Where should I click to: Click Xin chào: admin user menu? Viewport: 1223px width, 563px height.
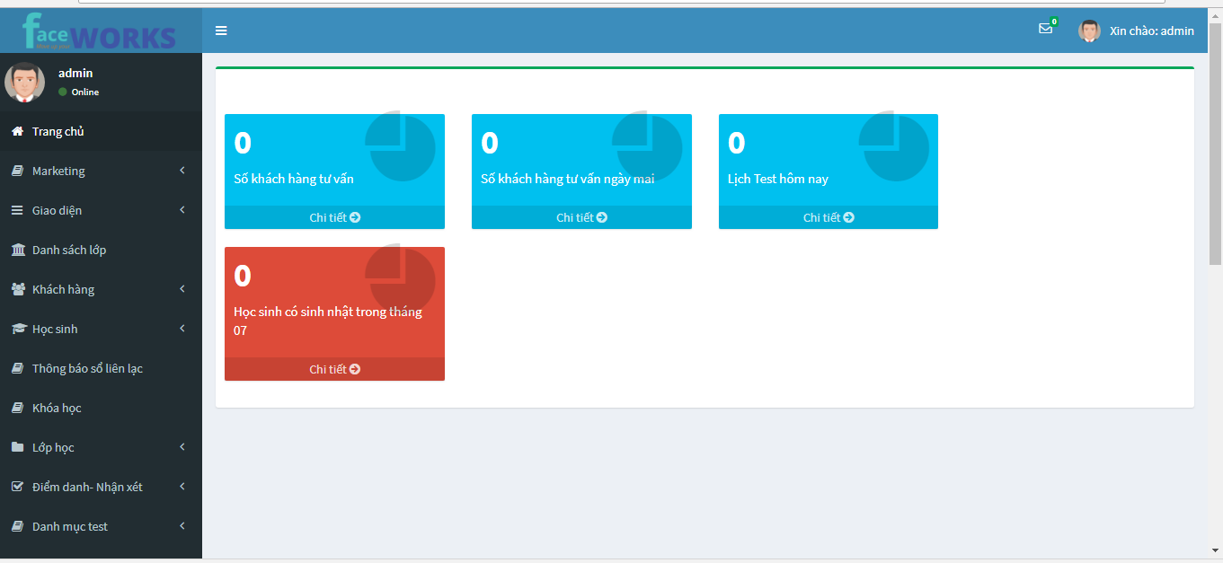click(1151, 31)
